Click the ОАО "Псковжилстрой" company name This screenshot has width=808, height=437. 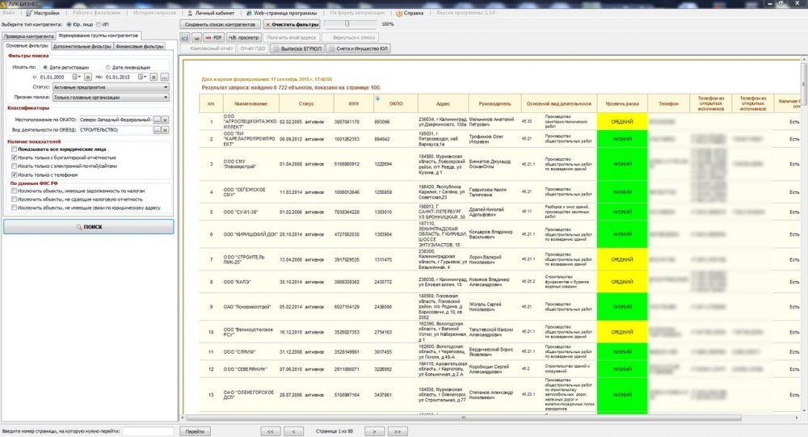coord(246,307)
